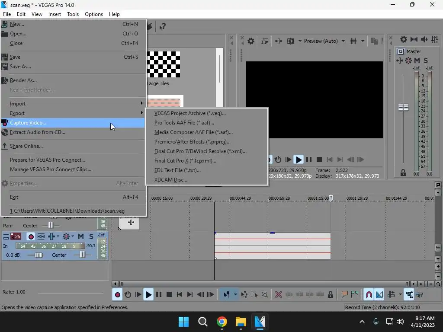
Task: Click the lock event icon
Action: click(x=330, y=295)
